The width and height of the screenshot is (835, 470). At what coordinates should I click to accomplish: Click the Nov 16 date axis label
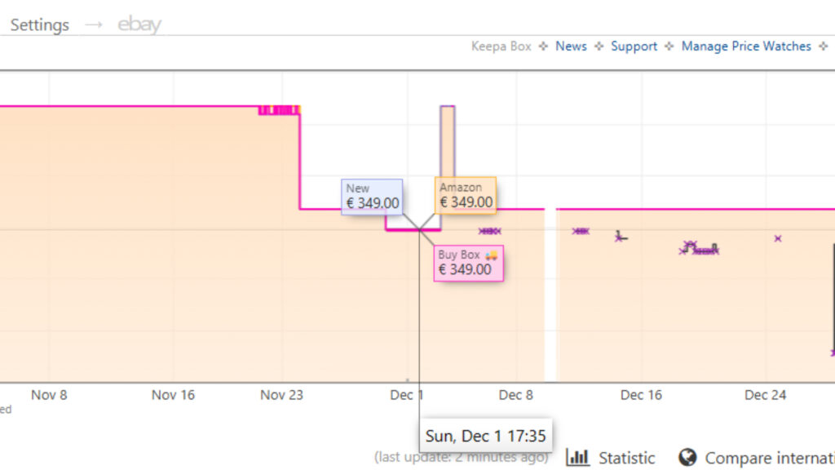click(173, 395)
